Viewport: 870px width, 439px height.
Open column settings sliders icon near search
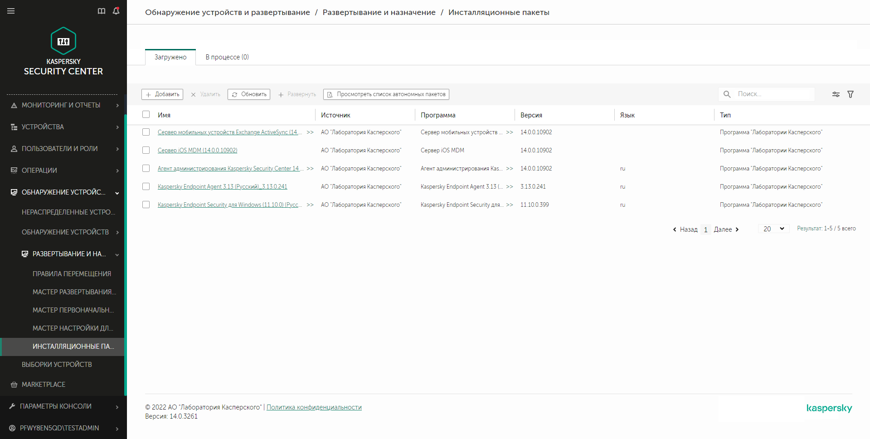(x=836, y=94)
